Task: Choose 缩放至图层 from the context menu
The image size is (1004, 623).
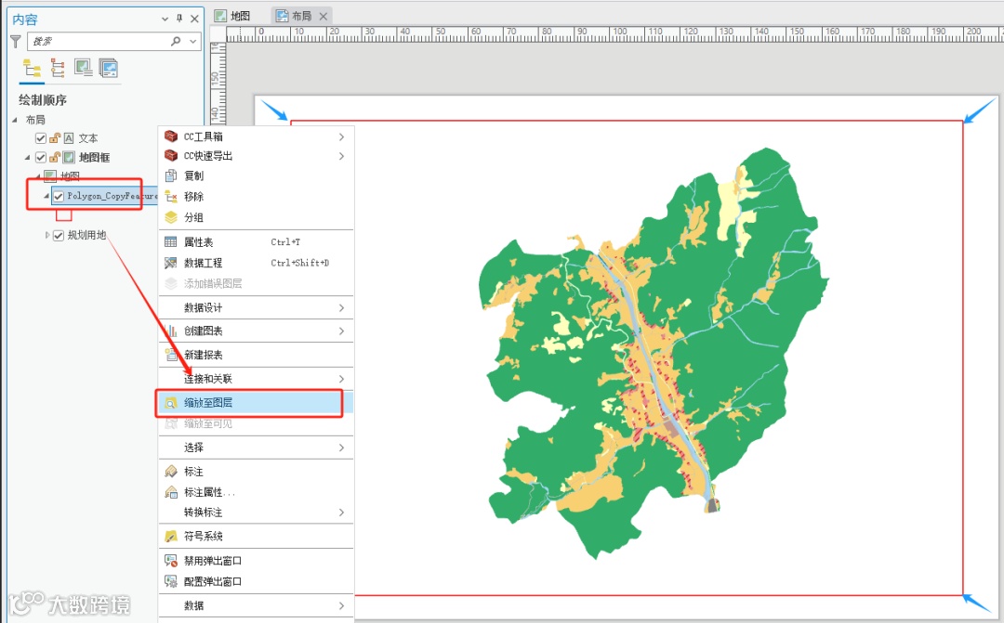Action: coord(207,403)
